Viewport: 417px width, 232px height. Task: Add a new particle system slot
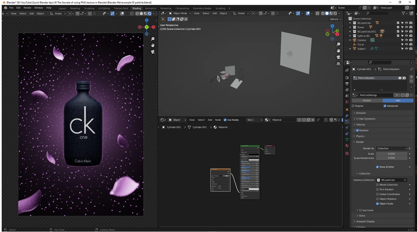pyautogui.click(x=411, y=77)
